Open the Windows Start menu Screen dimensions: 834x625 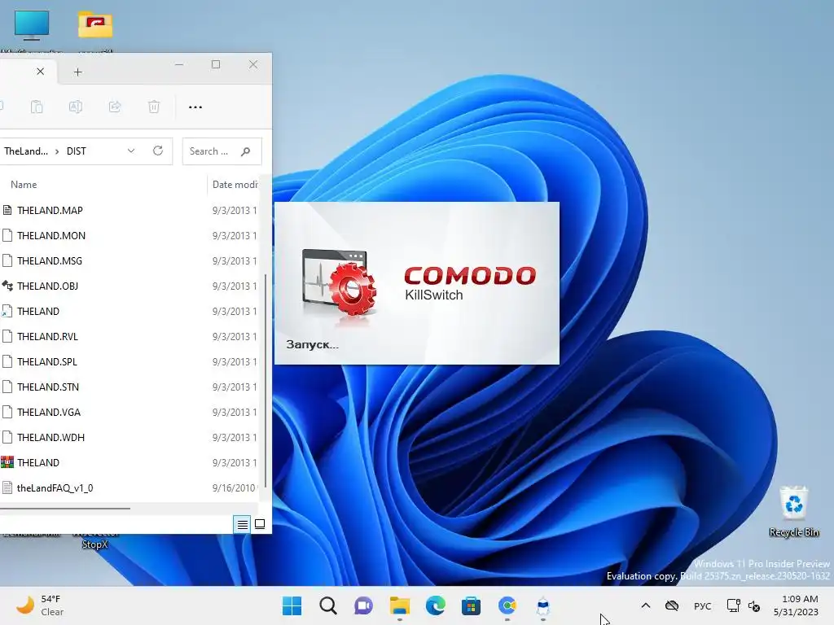[292, 605]
